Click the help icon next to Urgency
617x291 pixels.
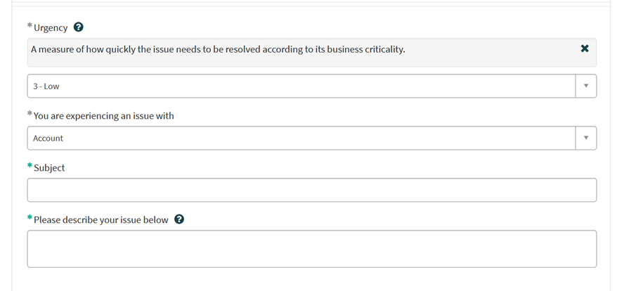pyautogui.click(x=79, y=27)
